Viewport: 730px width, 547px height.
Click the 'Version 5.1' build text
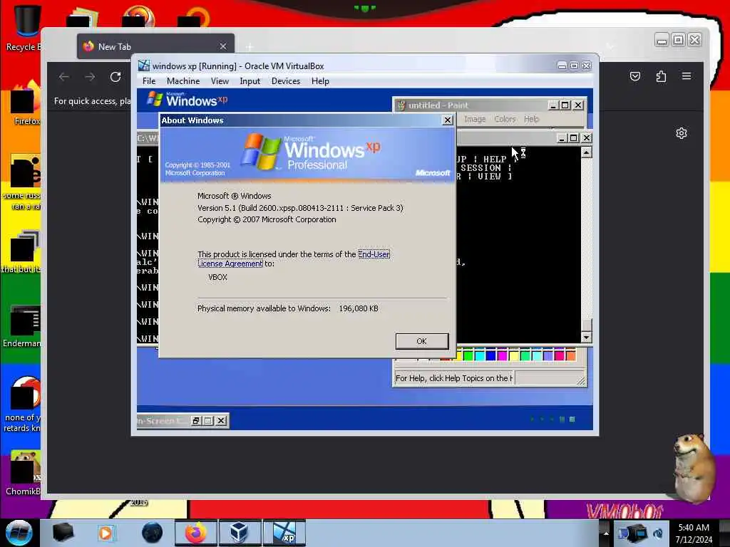[300, 208]
